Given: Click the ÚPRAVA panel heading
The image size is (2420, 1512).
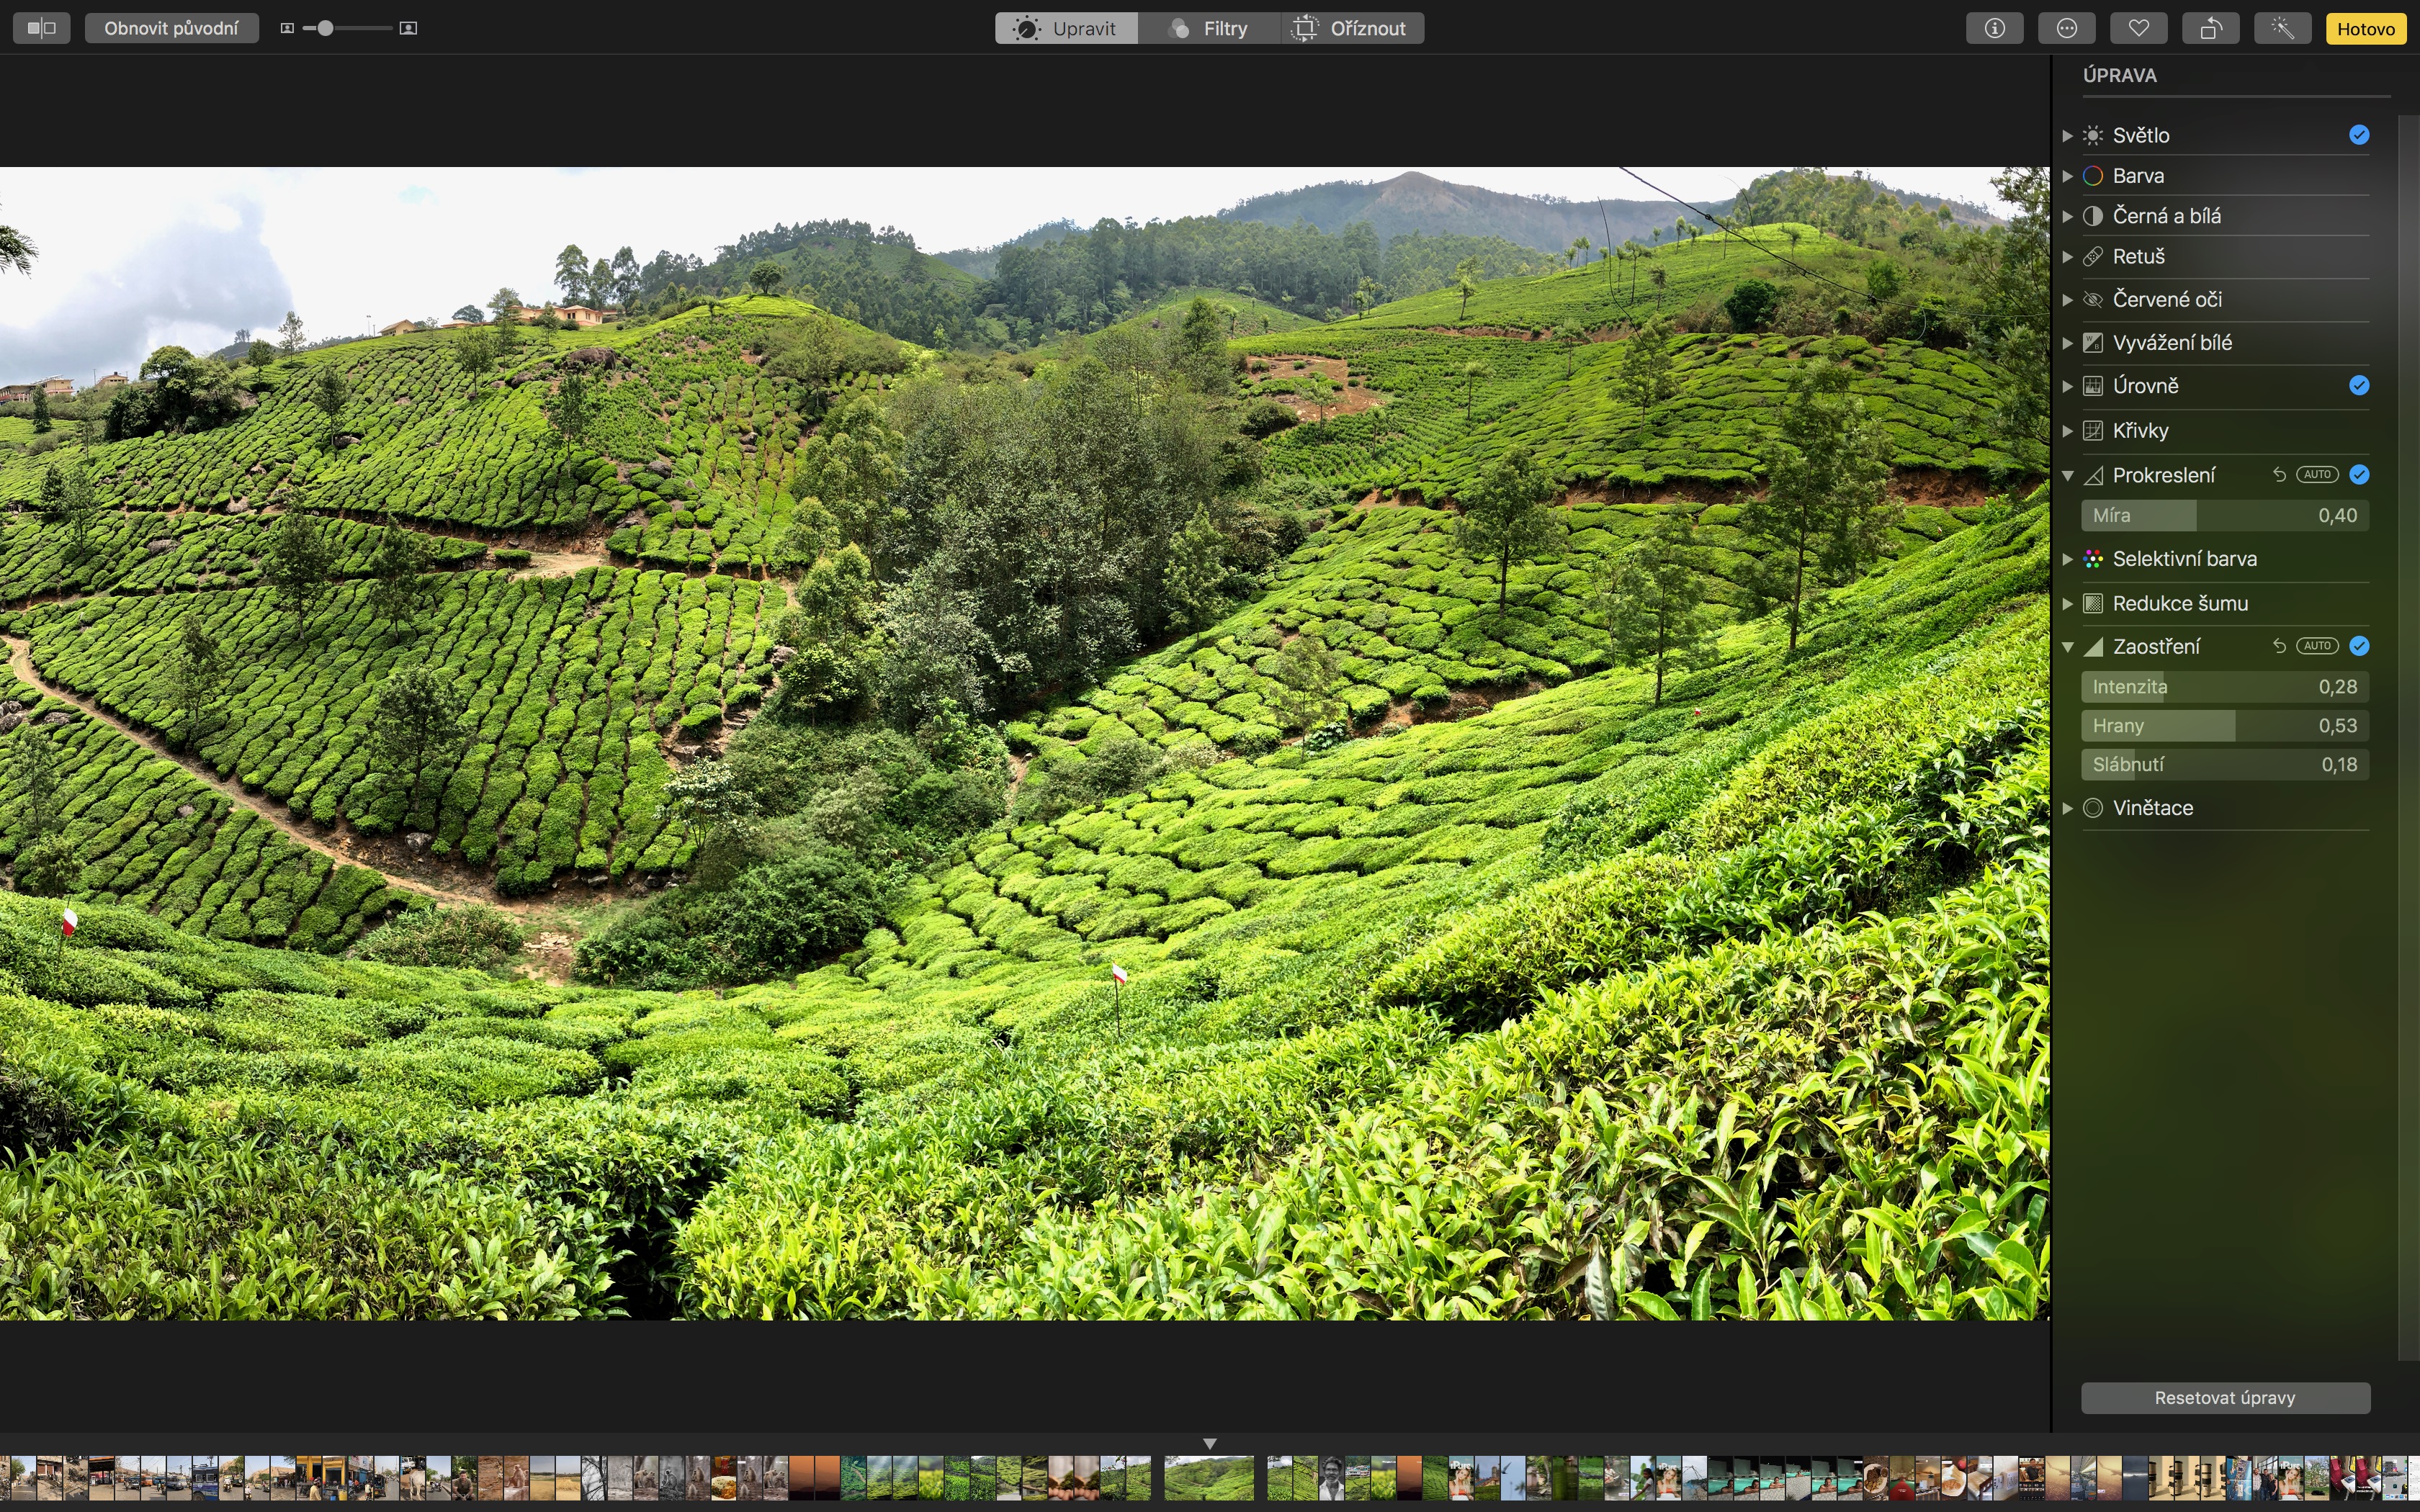Looking at the screenshot, I should pos(2119,76).
